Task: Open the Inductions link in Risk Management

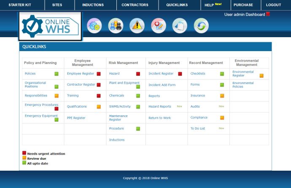Action: tap(117, 140)
